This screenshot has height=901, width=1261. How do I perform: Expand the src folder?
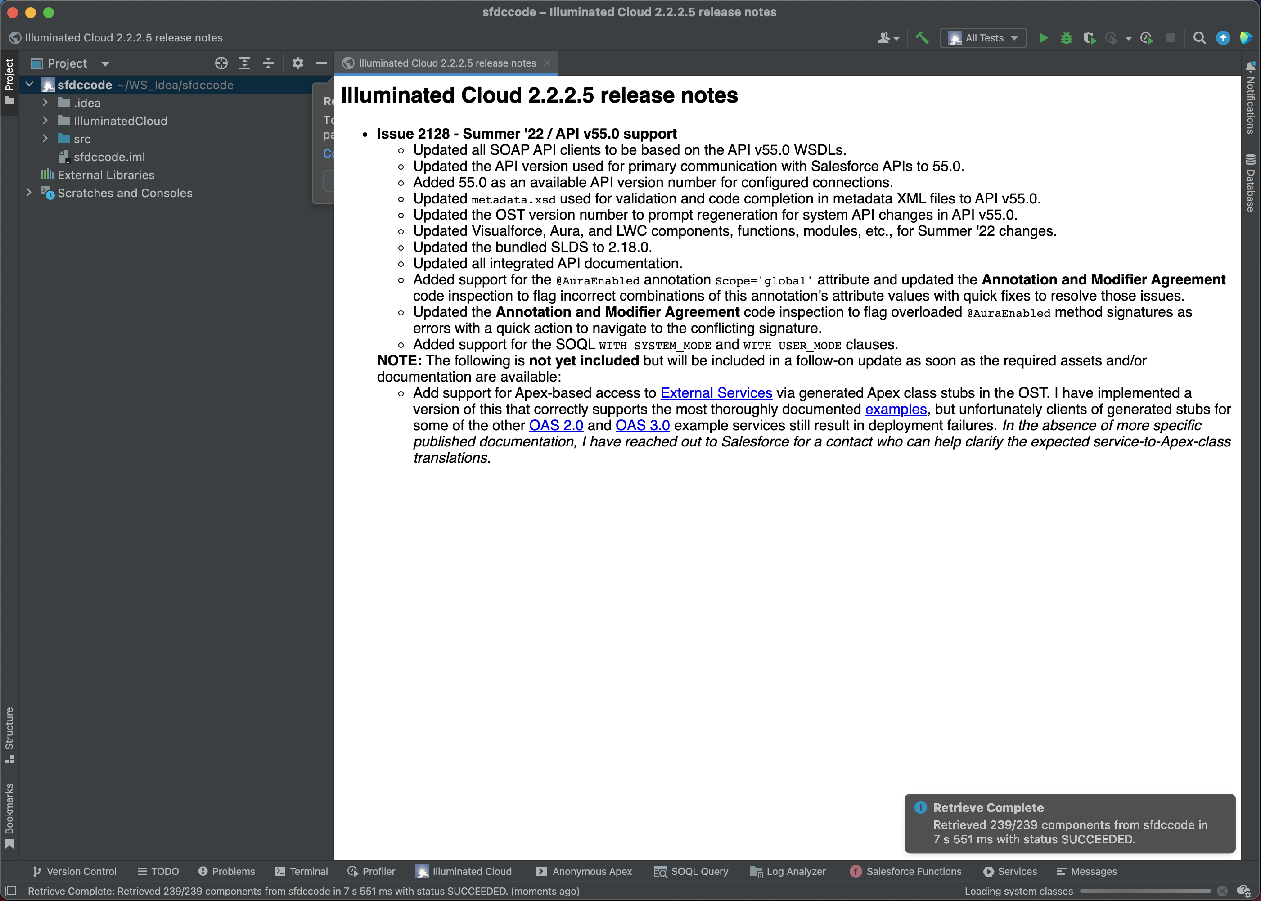click(45, 139)
